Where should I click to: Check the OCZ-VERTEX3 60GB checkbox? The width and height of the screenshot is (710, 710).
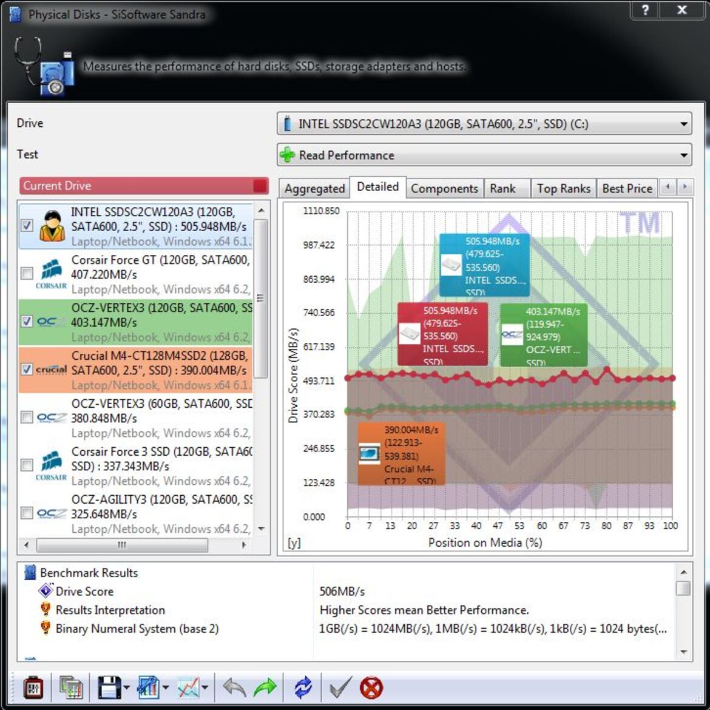27,418
